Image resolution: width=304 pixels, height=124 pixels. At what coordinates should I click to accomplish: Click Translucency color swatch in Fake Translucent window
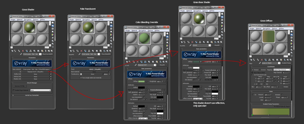tap(81, 74)
